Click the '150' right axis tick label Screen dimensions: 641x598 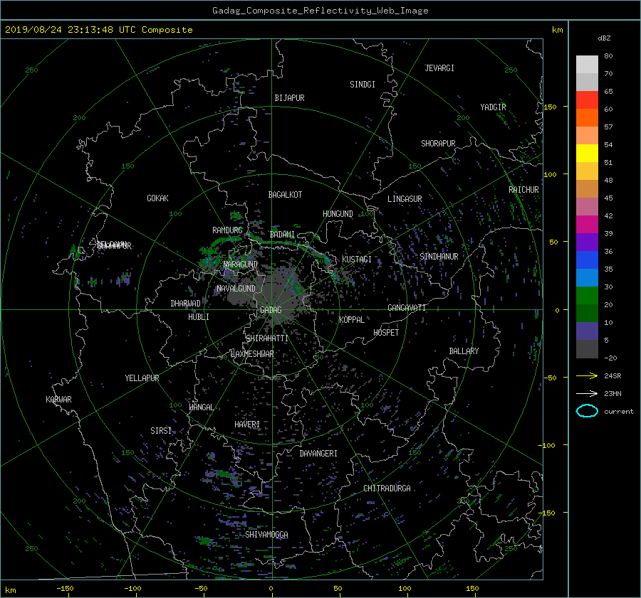coord(550,107)
